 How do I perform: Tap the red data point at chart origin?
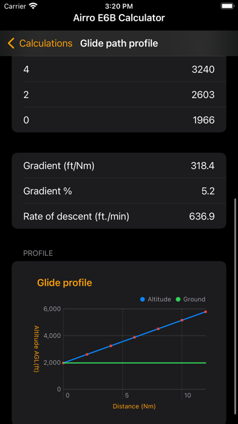pos(63,363)
